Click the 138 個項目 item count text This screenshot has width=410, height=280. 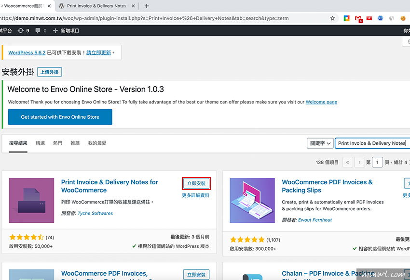[x=327, y=163]
